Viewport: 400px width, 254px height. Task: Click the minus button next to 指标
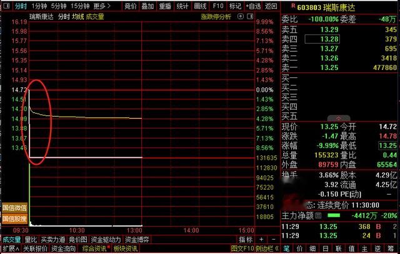[x=274, y=240]
